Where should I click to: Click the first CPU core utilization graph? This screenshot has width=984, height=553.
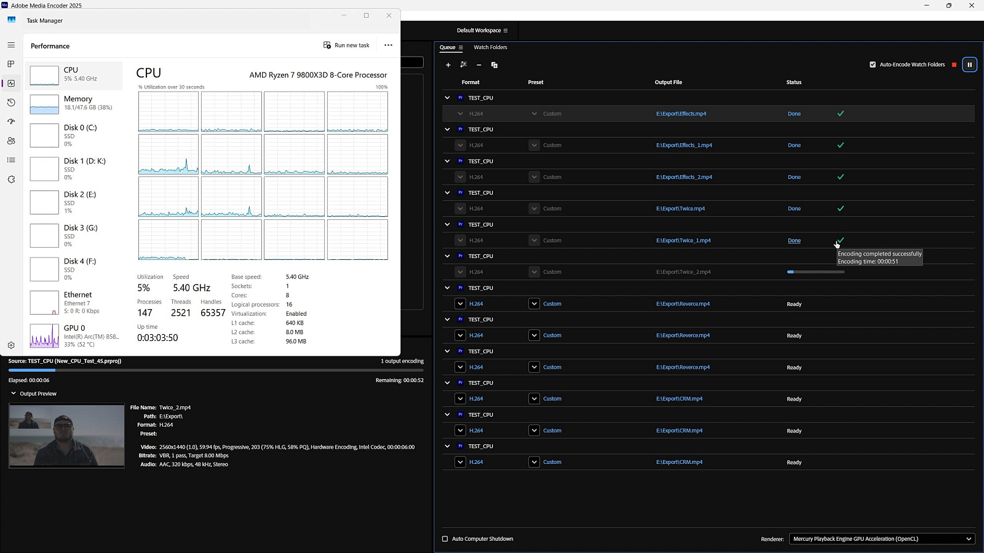click(169, 112)
